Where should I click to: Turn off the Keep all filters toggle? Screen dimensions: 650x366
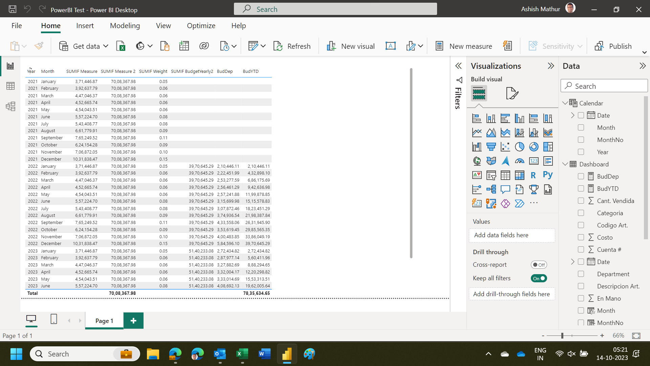[539, 278]
